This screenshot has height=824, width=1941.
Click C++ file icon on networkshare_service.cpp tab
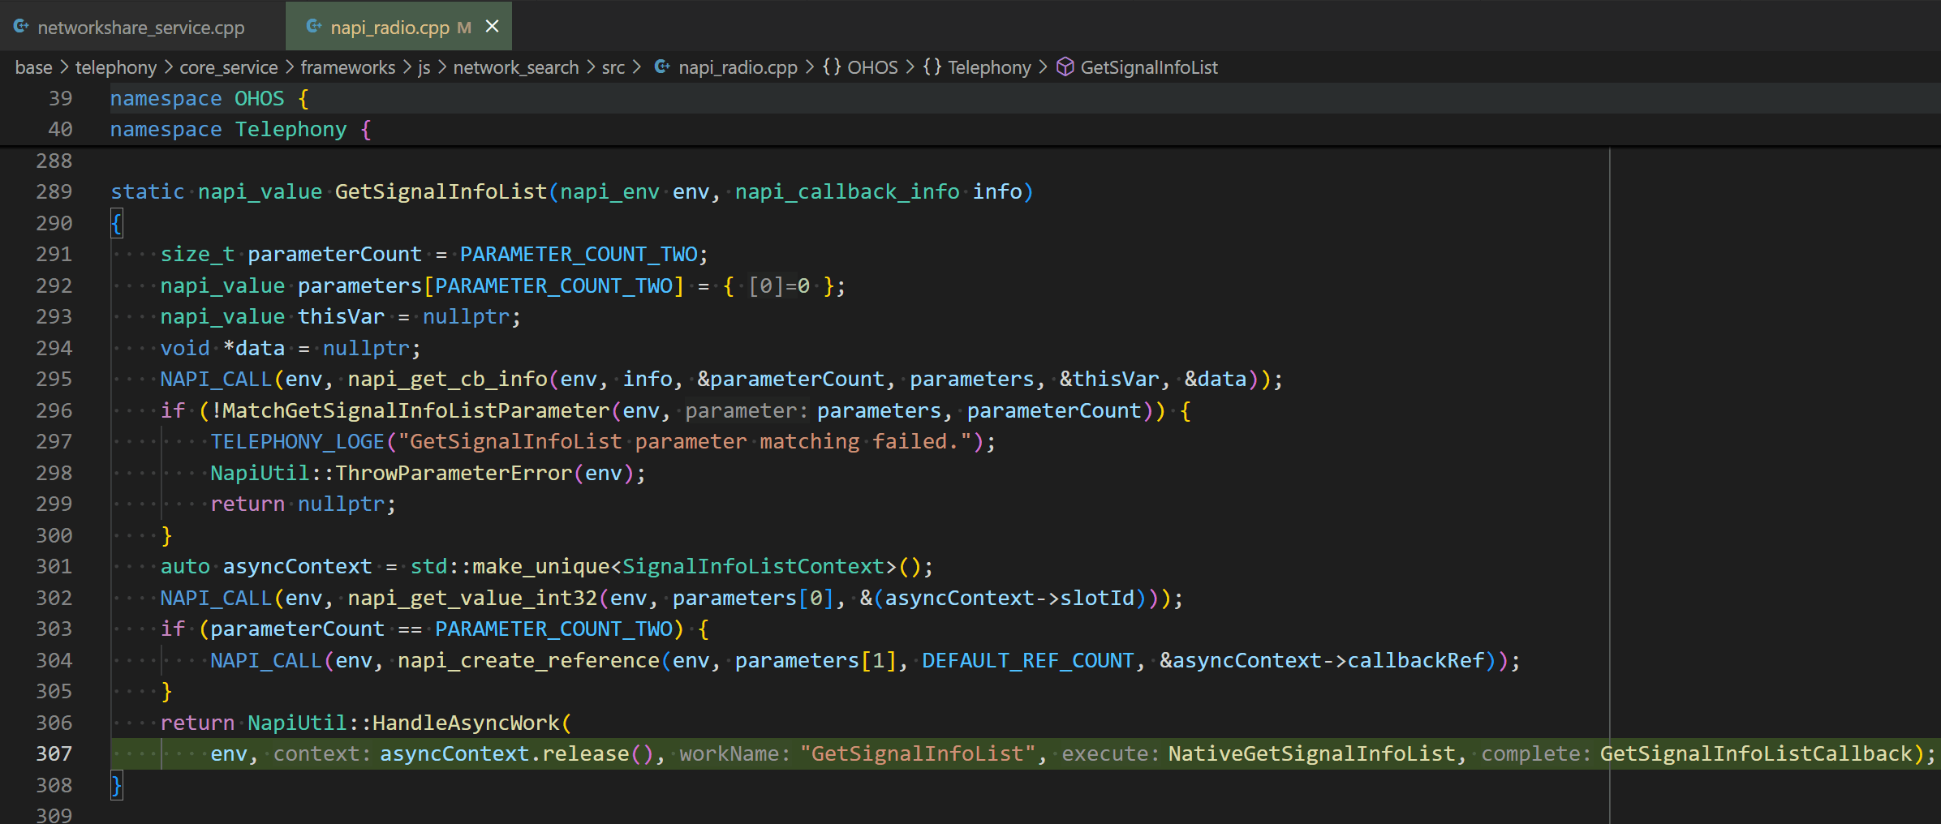[21, 27]
